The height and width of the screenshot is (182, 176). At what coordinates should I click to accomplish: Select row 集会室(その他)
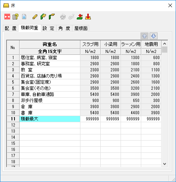[50, 88]
